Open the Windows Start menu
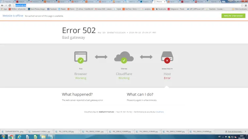Image resolution: width=248 pixels, height=139 pixels. pos(3,137)
